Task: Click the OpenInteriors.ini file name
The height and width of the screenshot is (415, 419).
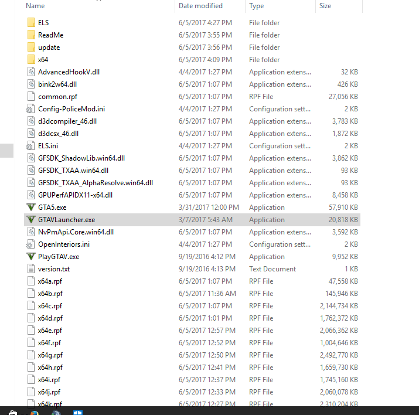Action: click(x=64, y=244)
